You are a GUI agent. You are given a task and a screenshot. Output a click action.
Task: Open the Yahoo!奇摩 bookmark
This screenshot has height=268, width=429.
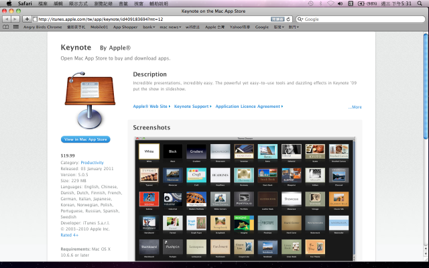click(x=240, y=27)
